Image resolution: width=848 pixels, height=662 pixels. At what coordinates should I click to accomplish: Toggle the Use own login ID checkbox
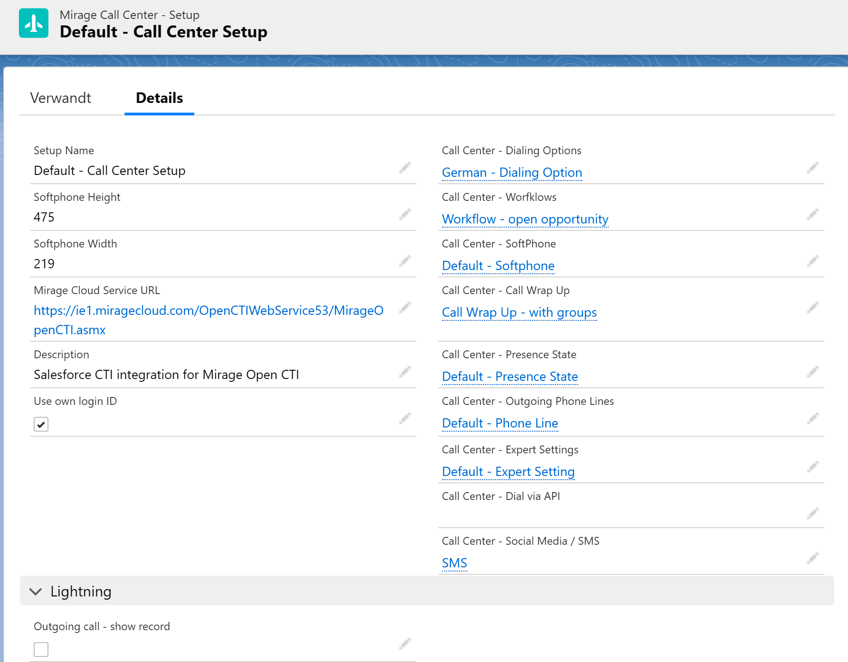tap(41, 424)
